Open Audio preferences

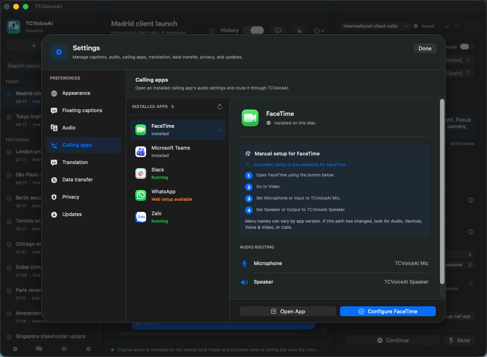pos(83,128)
